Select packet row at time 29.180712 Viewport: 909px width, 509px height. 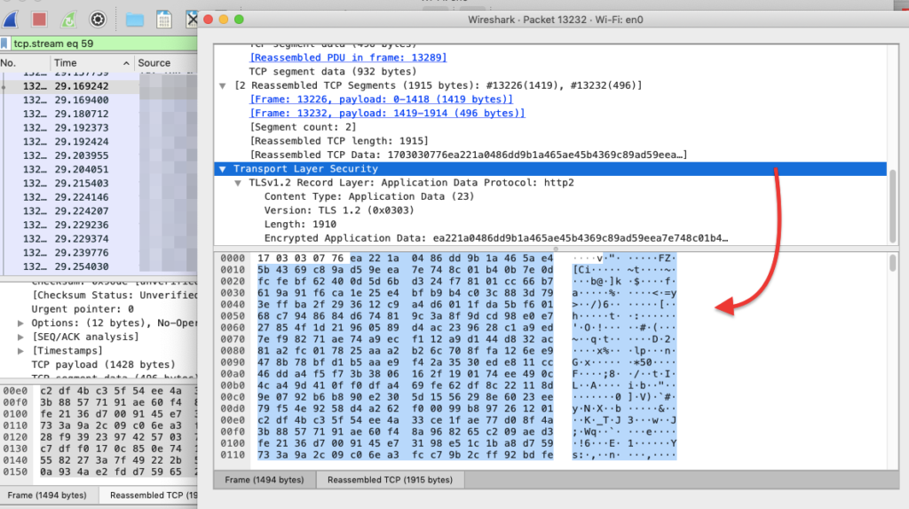pos(99,114)
